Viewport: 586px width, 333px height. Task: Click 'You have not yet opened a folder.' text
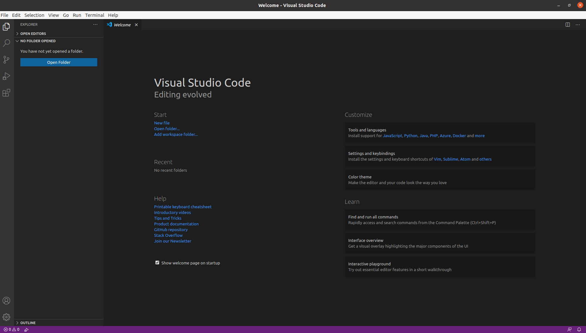point(51,51)
